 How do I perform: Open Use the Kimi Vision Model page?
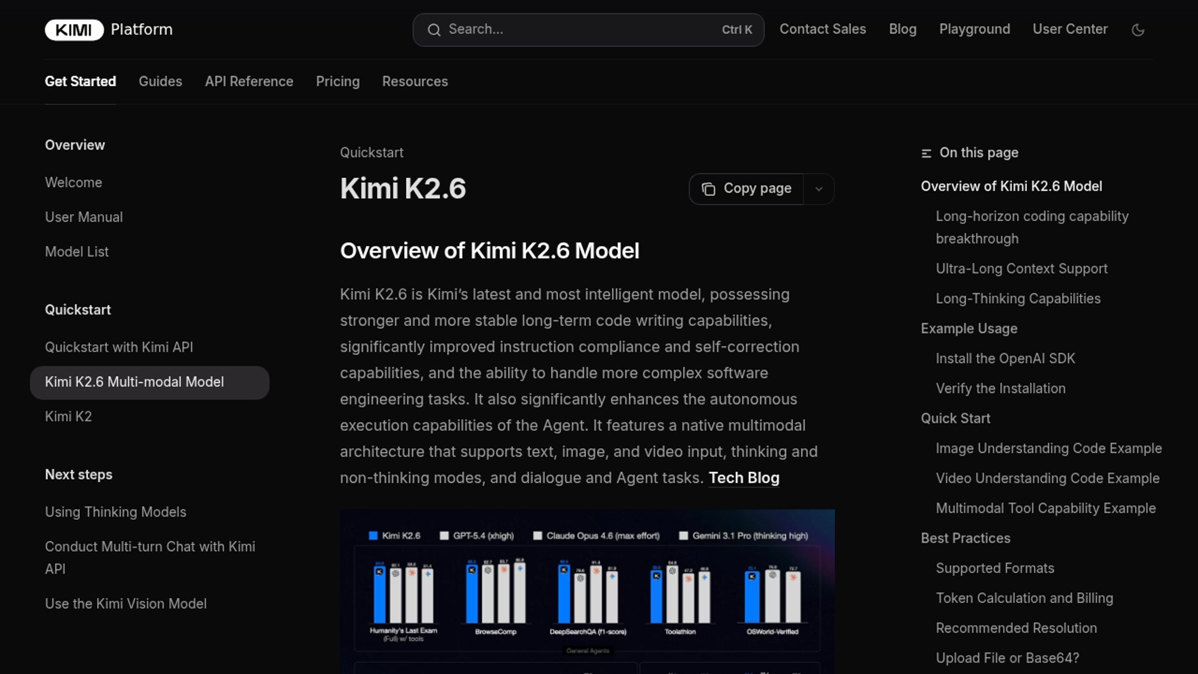pyautogui.click(x=125, y=603)
